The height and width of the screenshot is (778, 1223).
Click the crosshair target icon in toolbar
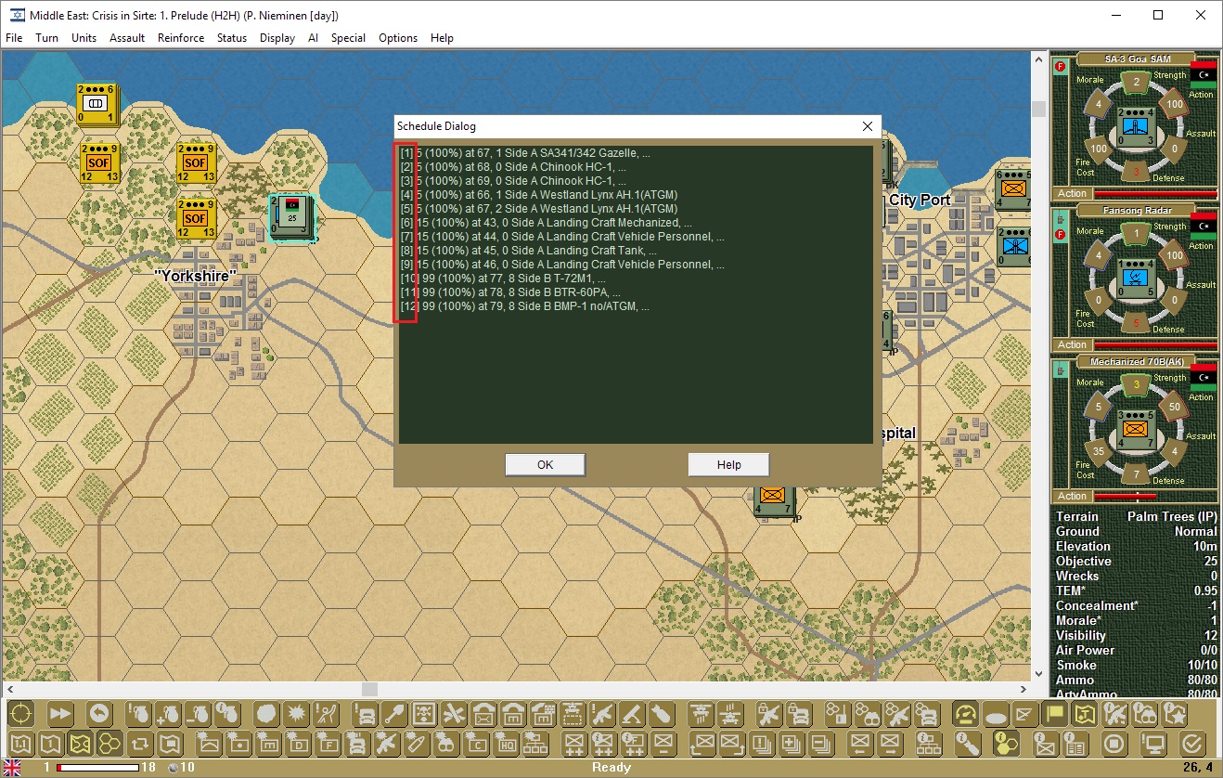click(21, 714)
